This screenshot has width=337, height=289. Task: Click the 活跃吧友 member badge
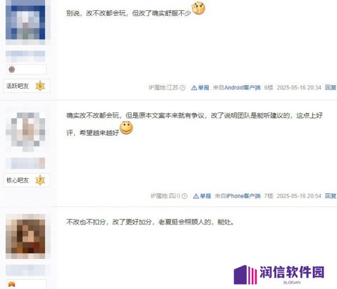pyautogui.click(x=27, y=86)
